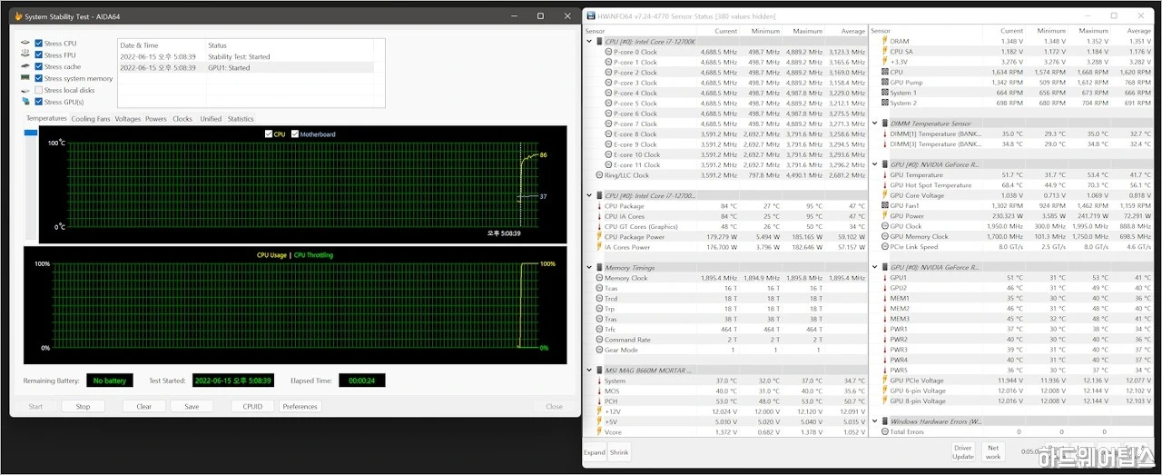Enable the Stress local disks checkbox
The width and height of the screenshot is (1162, 475).
click(x=38, y=91)
